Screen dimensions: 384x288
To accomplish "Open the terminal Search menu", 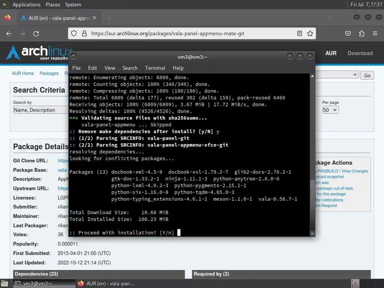I will [130, 68].
